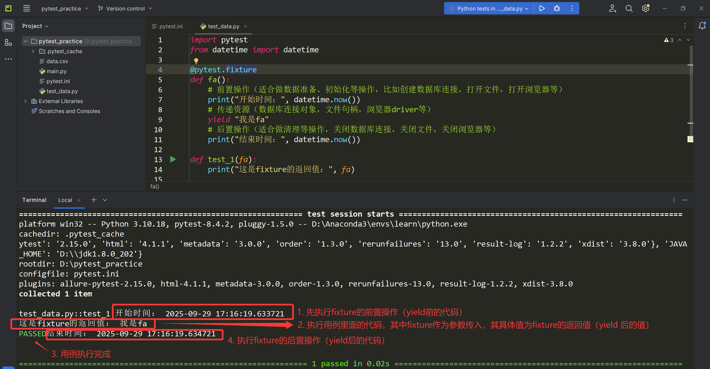The image size is (710, 369).
Task: Open the Search Everywhere magnifier
Action: click(629, 8)
